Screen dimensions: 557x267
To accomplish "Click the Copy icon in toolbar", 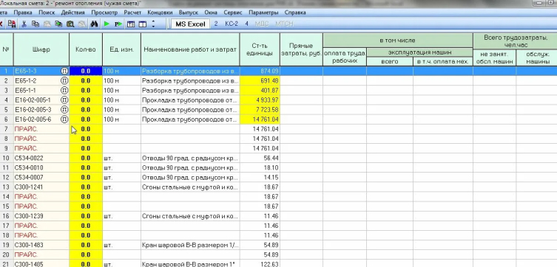I will click(36, 24).
